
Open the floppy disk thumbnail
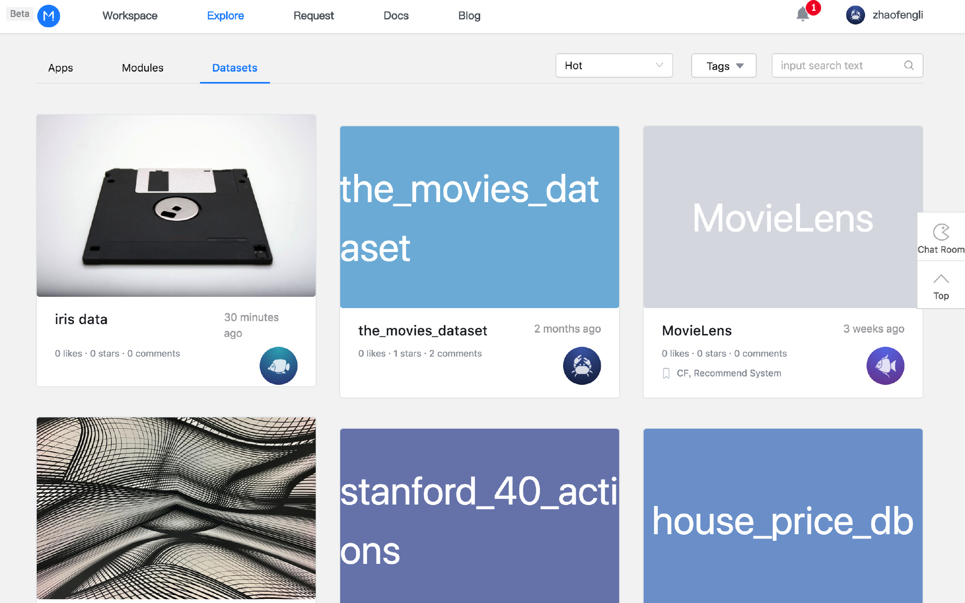coord(176,206)
